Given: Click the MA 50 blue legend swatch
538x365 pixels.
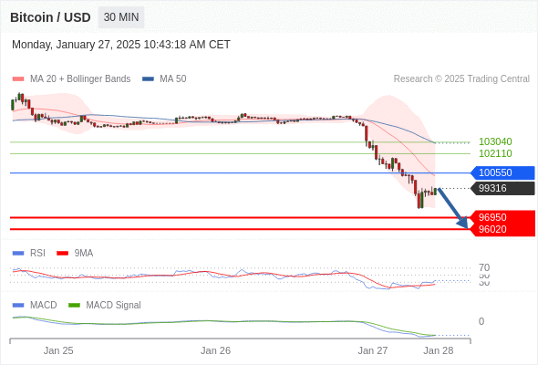Looking at the screenshot, I should (148, 79).
